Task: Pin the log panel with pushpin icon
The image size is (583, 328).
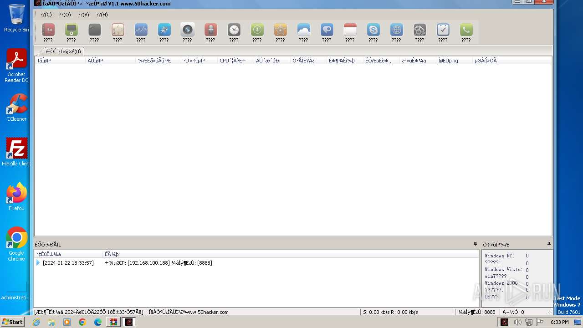Action: [x=475, y=244]
